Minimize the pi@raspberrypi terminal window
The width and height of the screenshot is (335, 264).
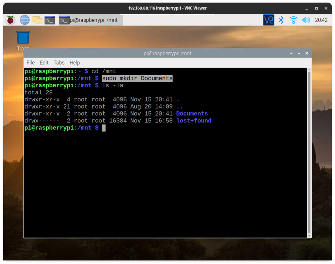pyautogui.click(x=291, y=53)
